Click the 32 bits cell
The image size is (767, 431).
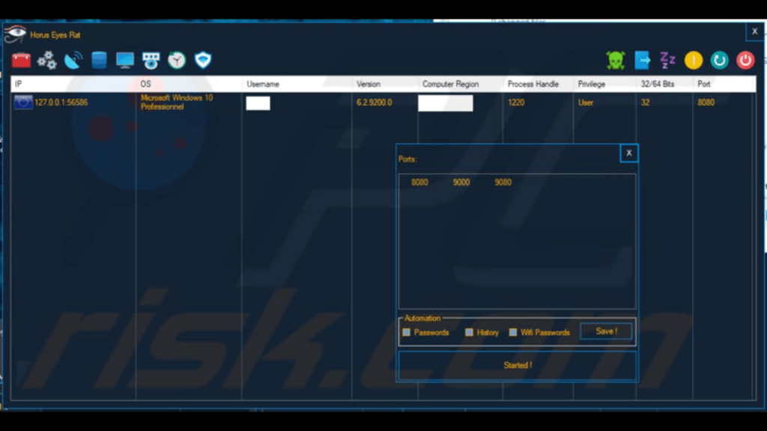(645, 102)
